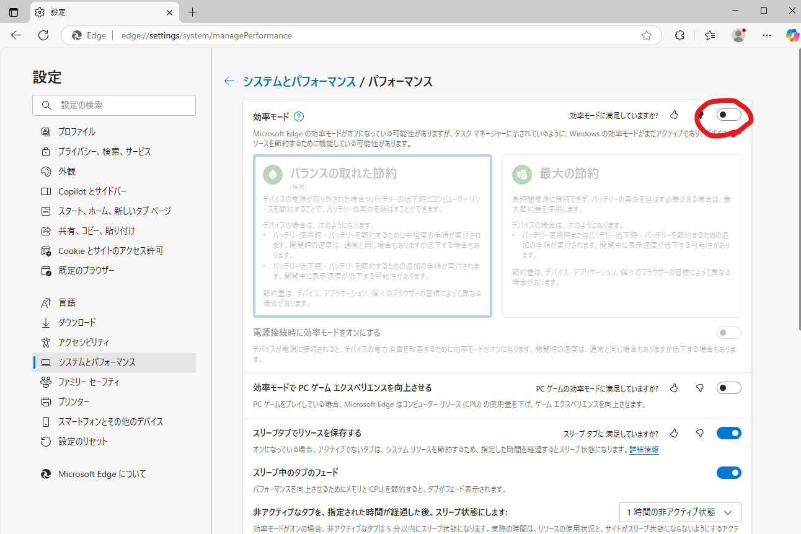Select 設定のリセット in the sidebar
The height and width of the screenshot is (534, 801).
[x=114, y=441]
